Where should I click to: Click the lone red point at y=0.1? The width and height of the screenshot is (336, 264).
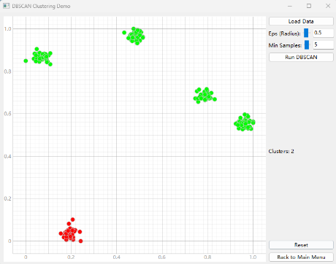click(x=72, y=220)
